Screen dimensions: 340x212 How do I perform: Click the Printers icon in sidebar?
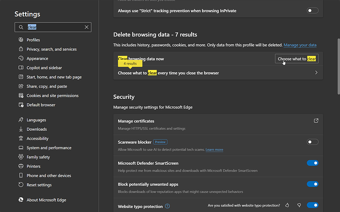(21, 166)
